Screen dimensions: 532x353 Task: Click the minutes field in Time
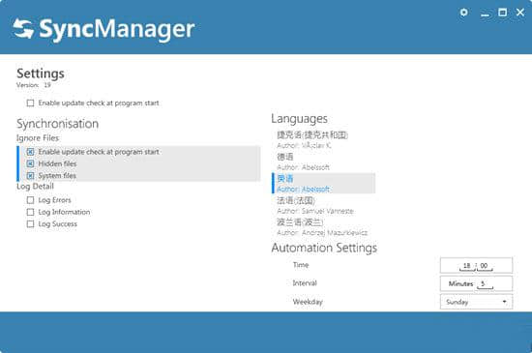[485, 266]
